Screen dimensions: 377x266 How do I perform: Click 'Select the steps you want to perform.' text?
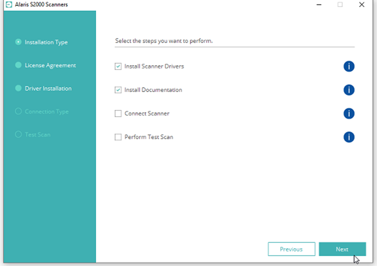[163, 41]
